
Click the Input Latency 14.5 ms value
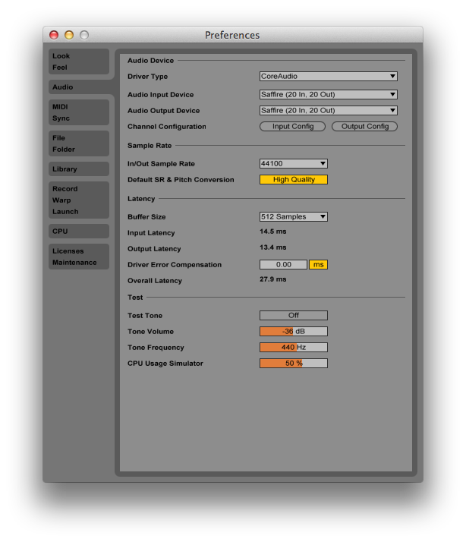point(273,232)
